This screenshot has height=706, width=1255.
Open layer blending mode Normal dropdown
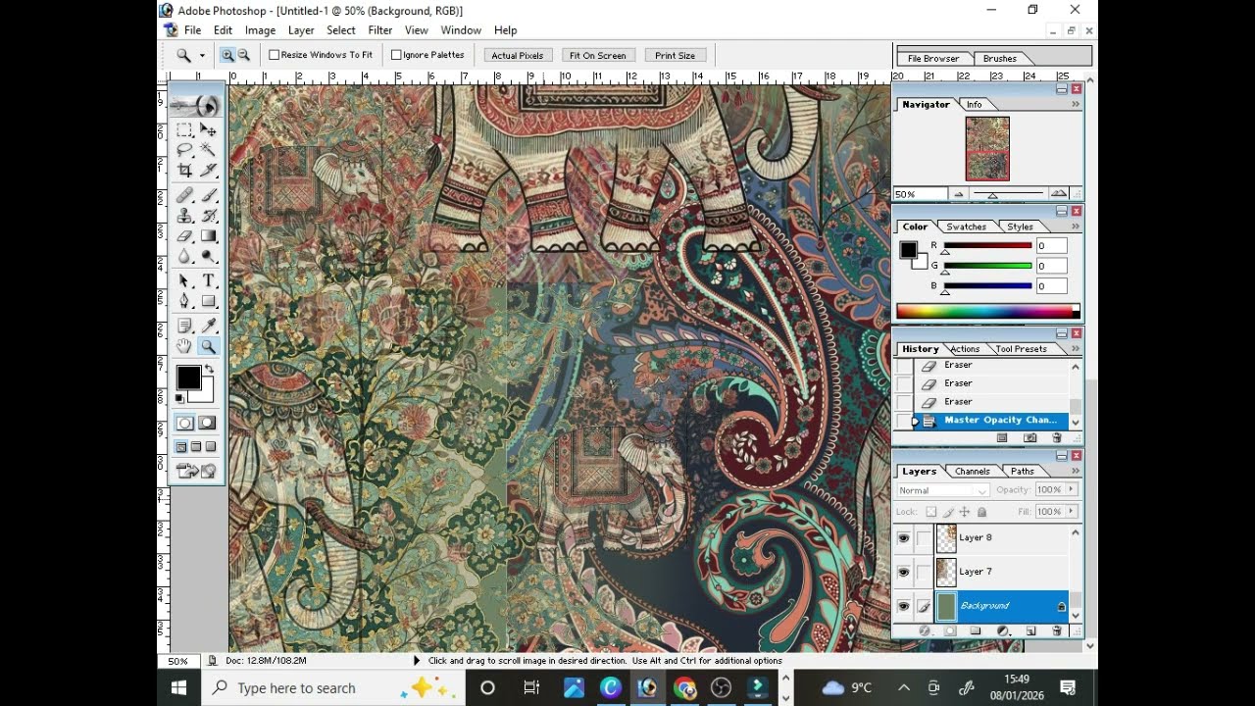943,490
